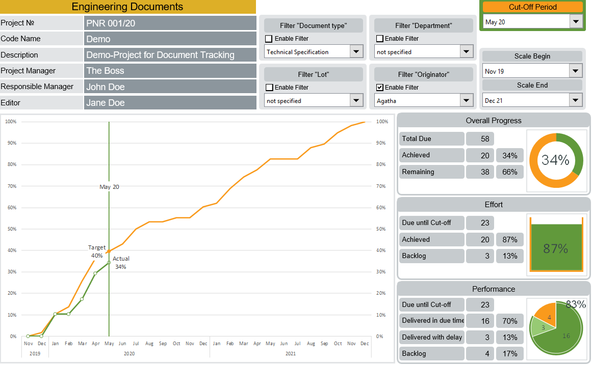
Task: Expand the Department filter dropdown list
Action: 466,51
